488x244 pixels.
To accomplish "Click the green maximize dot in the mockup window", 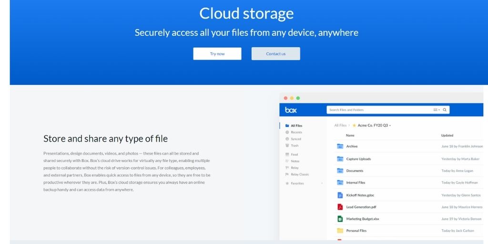I will tap(298, 98).
